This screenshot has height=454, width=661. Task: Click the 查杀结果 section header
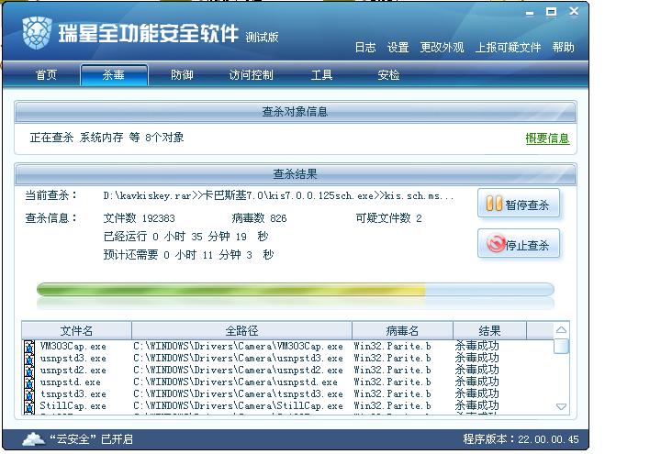(295, 174)
